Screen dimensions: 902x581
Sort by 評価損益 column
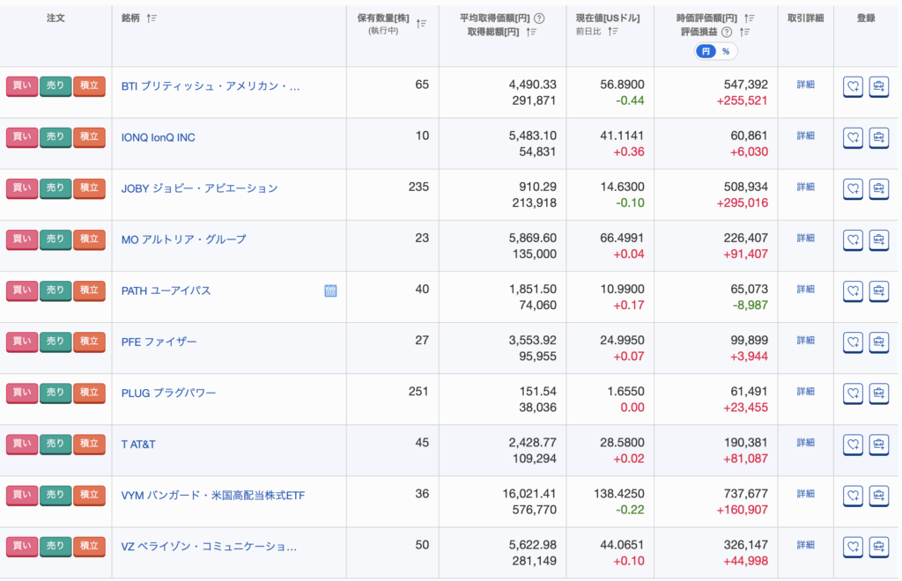pyautogui.click(x=745, y=33)
